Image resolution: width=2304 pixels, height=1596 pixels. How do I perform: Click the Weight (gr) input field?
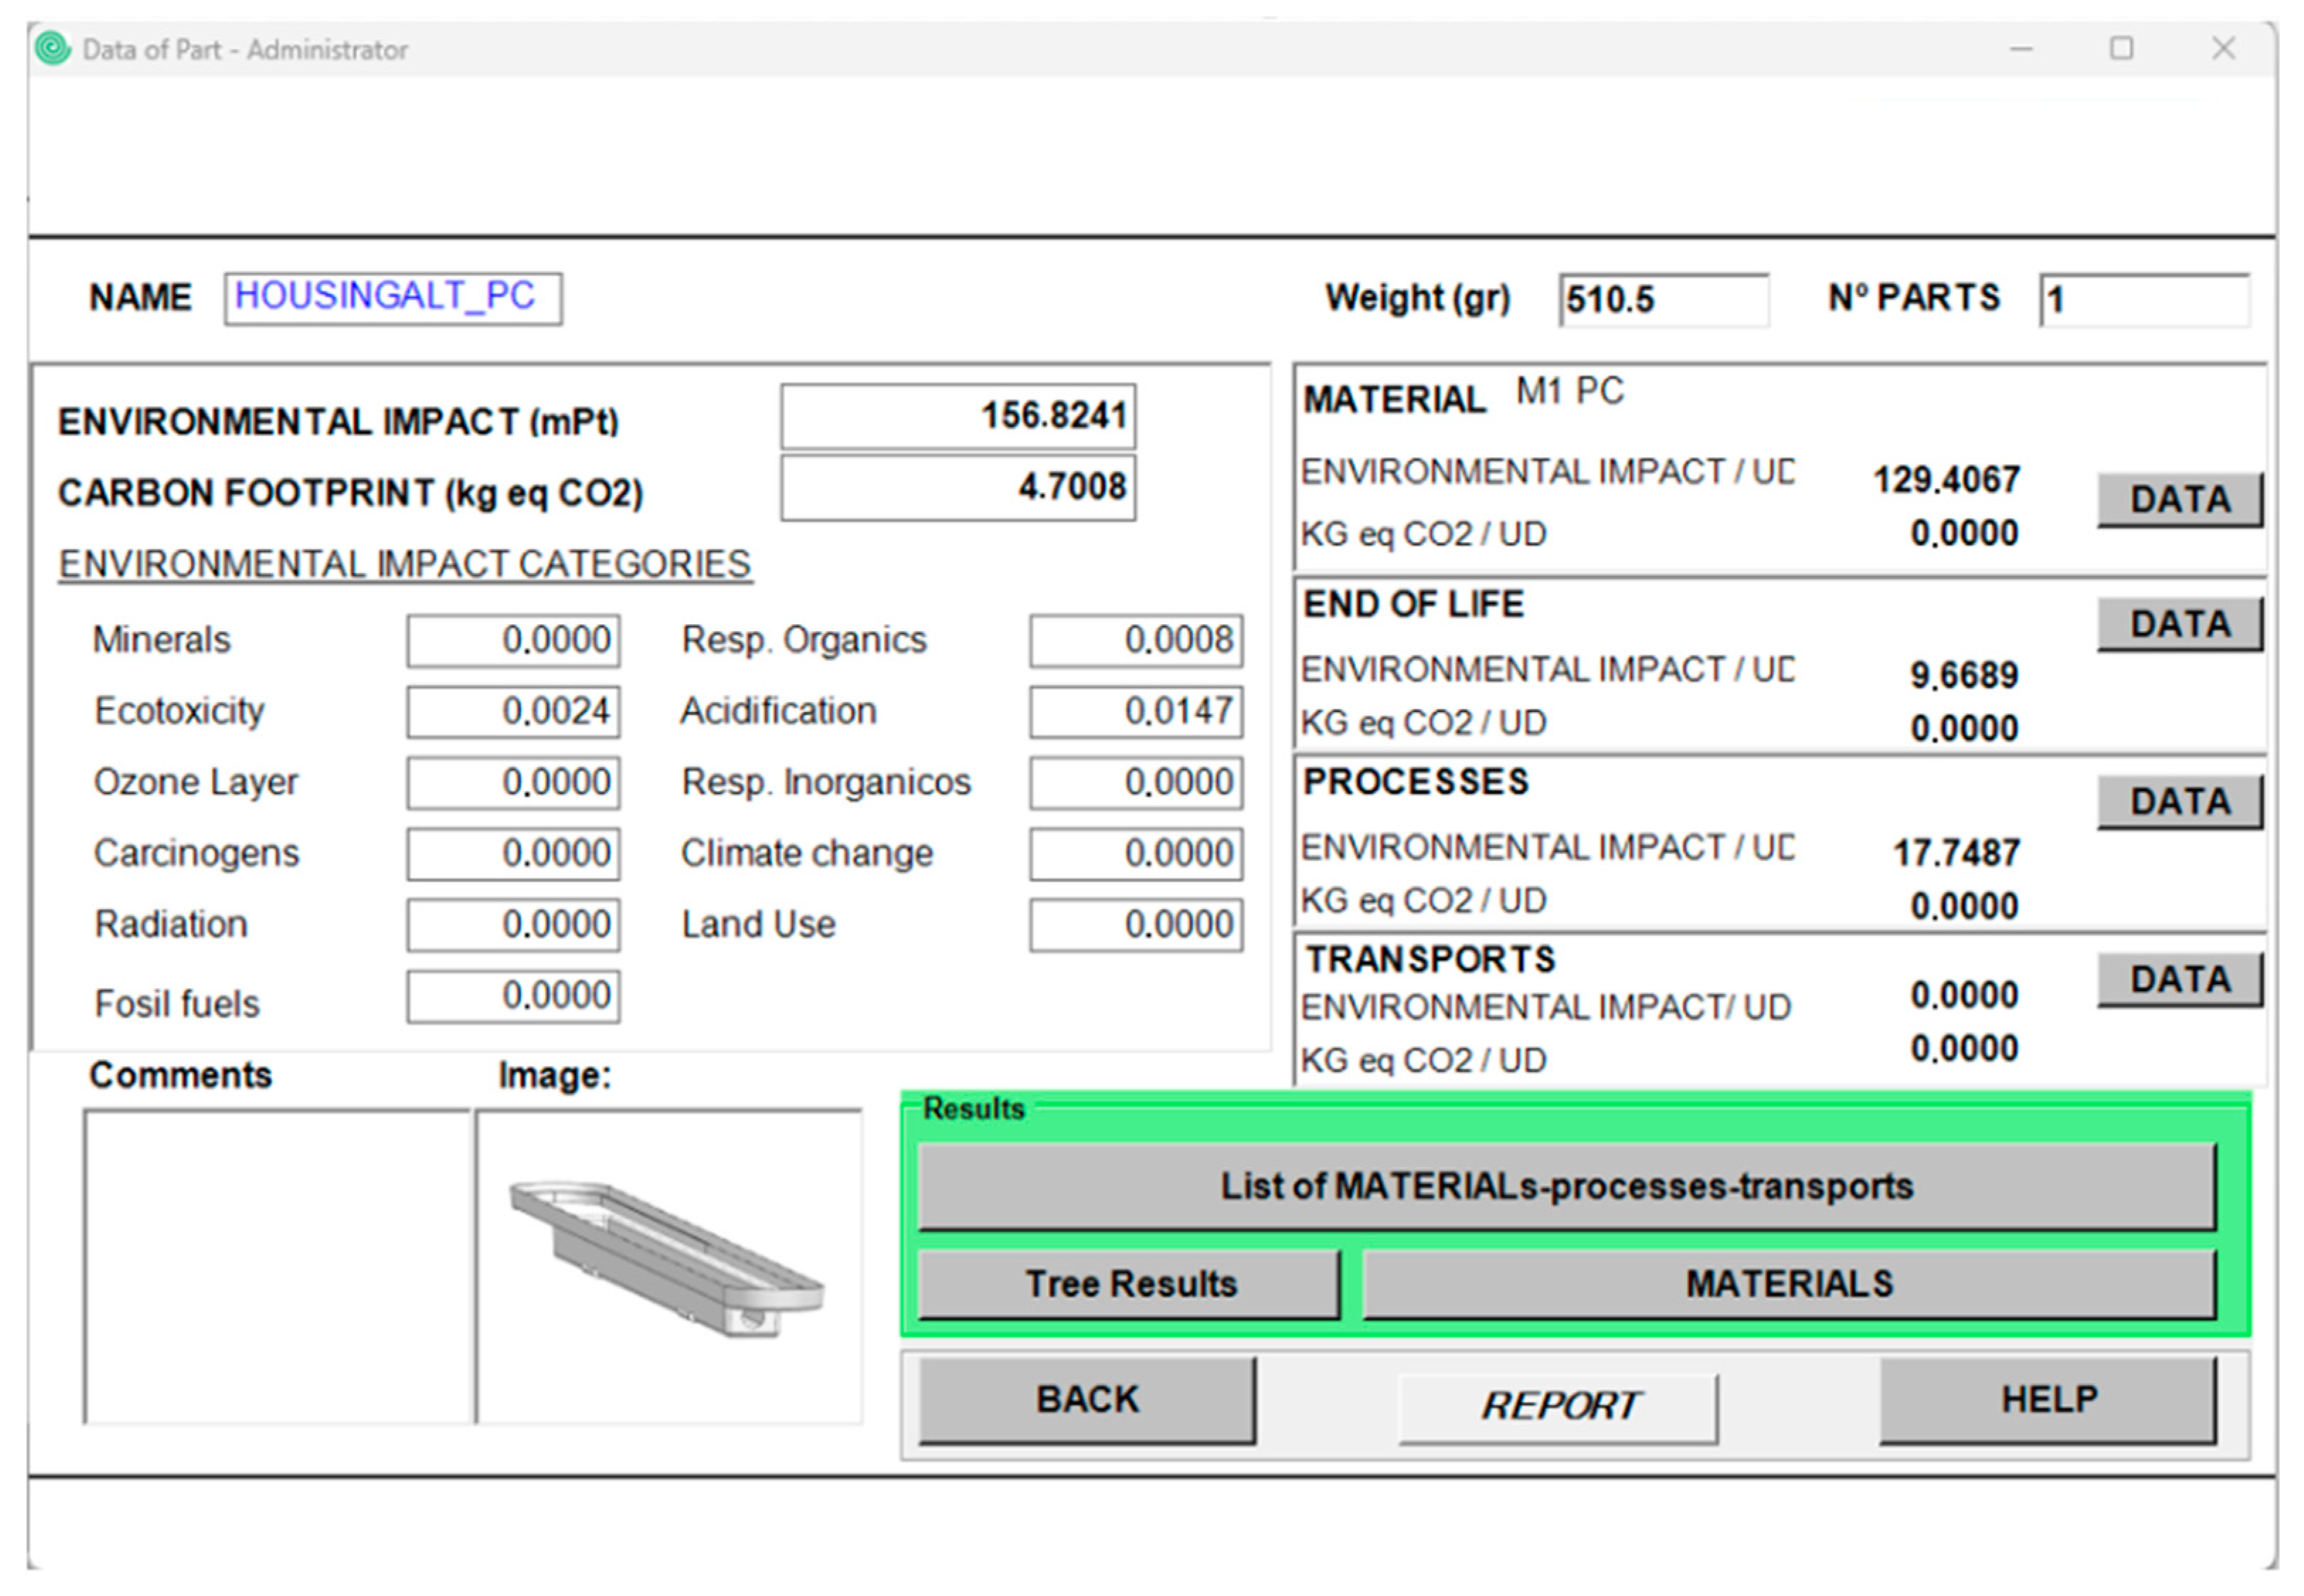click(1663, 299)
